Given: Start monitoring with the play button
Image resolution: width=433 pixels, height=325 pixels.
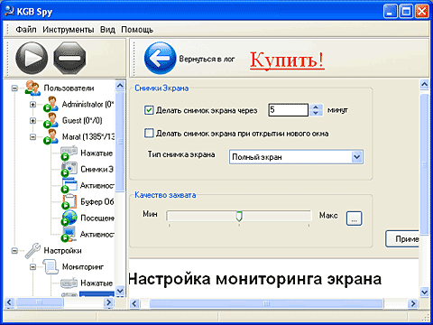Looking at the screenshot, I should click(32, 58).
